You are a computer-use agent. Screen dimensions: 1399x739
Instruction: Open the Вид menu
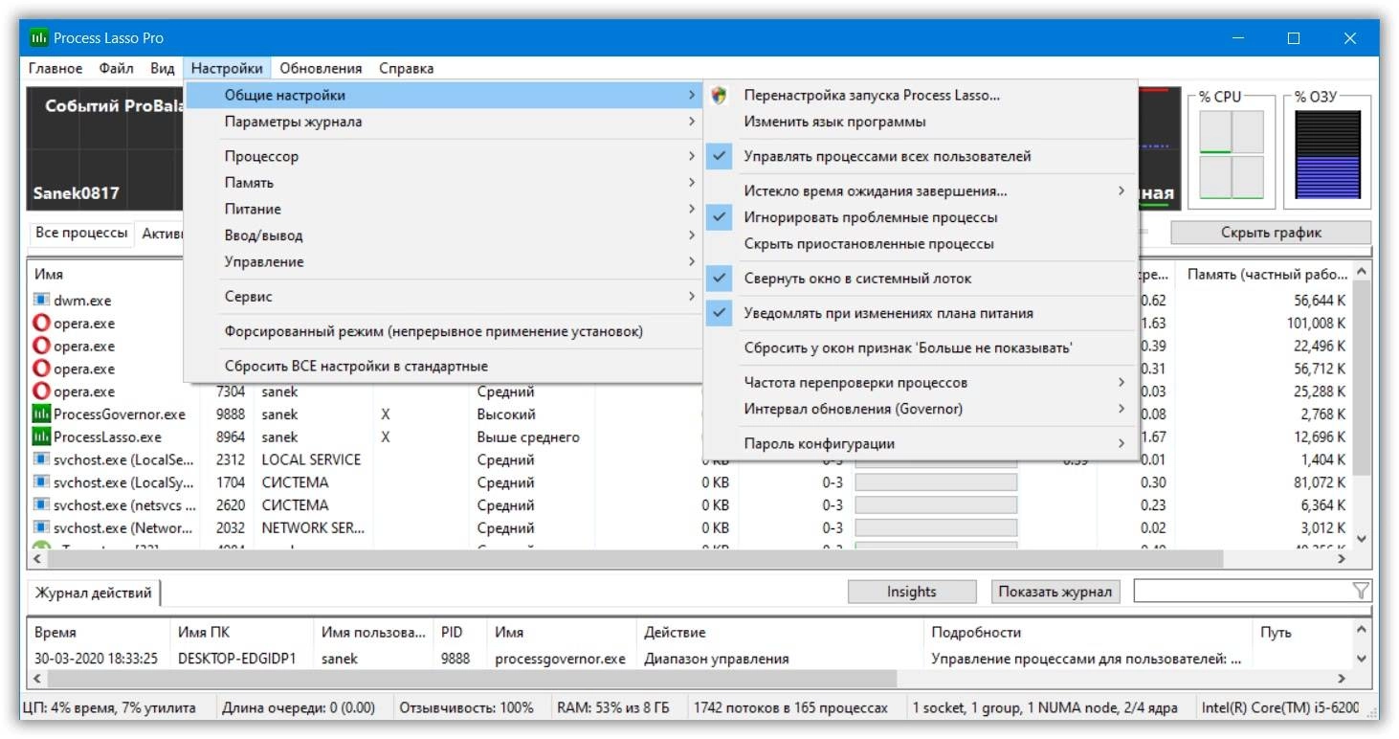tap(163, 68)
